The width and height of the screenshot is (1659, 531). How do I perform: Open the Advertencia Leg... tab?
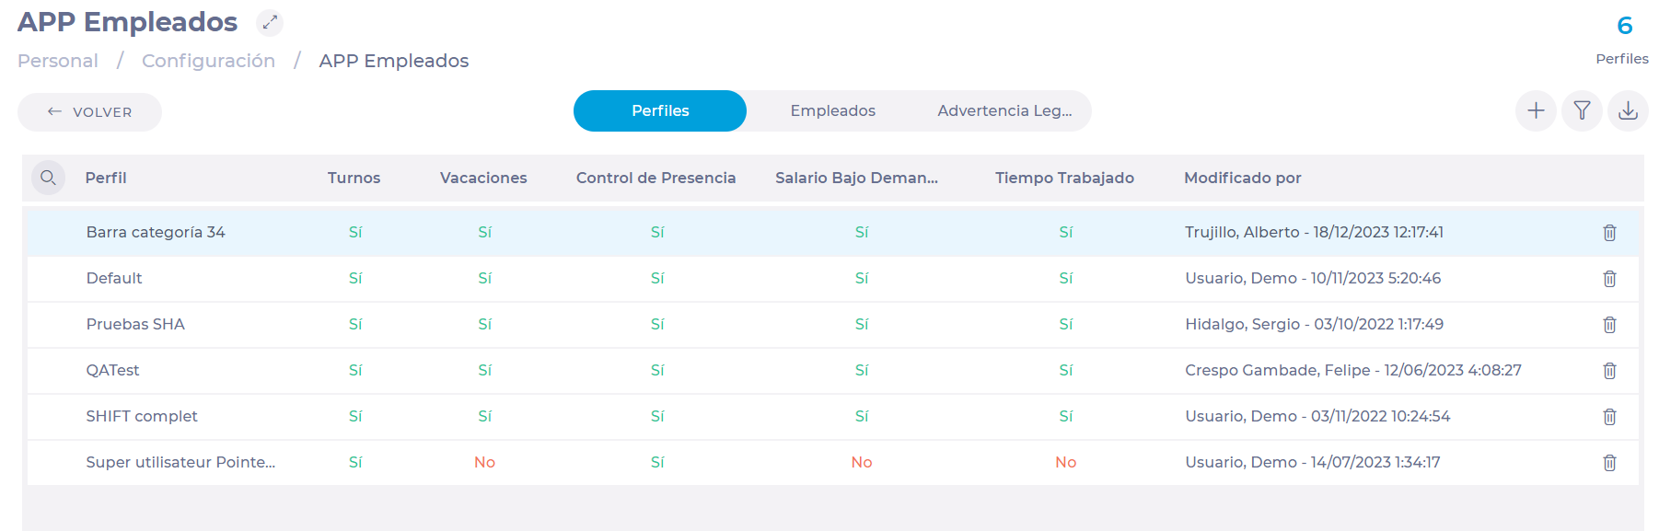pos(1004,110)
